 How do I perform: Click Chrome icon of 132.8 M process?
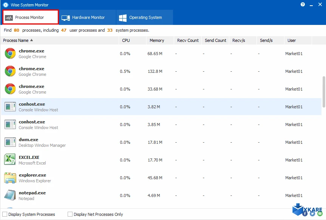10,71
